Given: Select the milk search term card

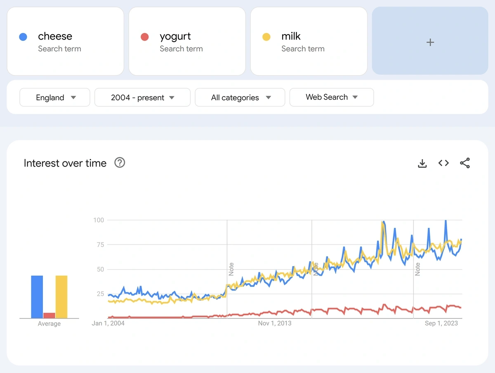Looking at the screenshot, I should point(309,41).
